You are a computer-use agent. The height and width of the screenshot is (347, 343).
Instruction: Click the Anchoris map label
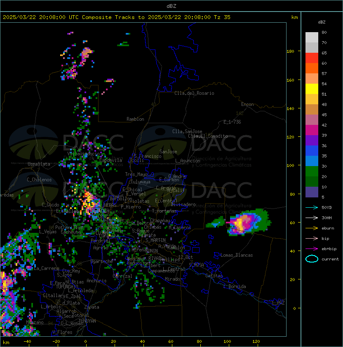[x=96, y=281]
